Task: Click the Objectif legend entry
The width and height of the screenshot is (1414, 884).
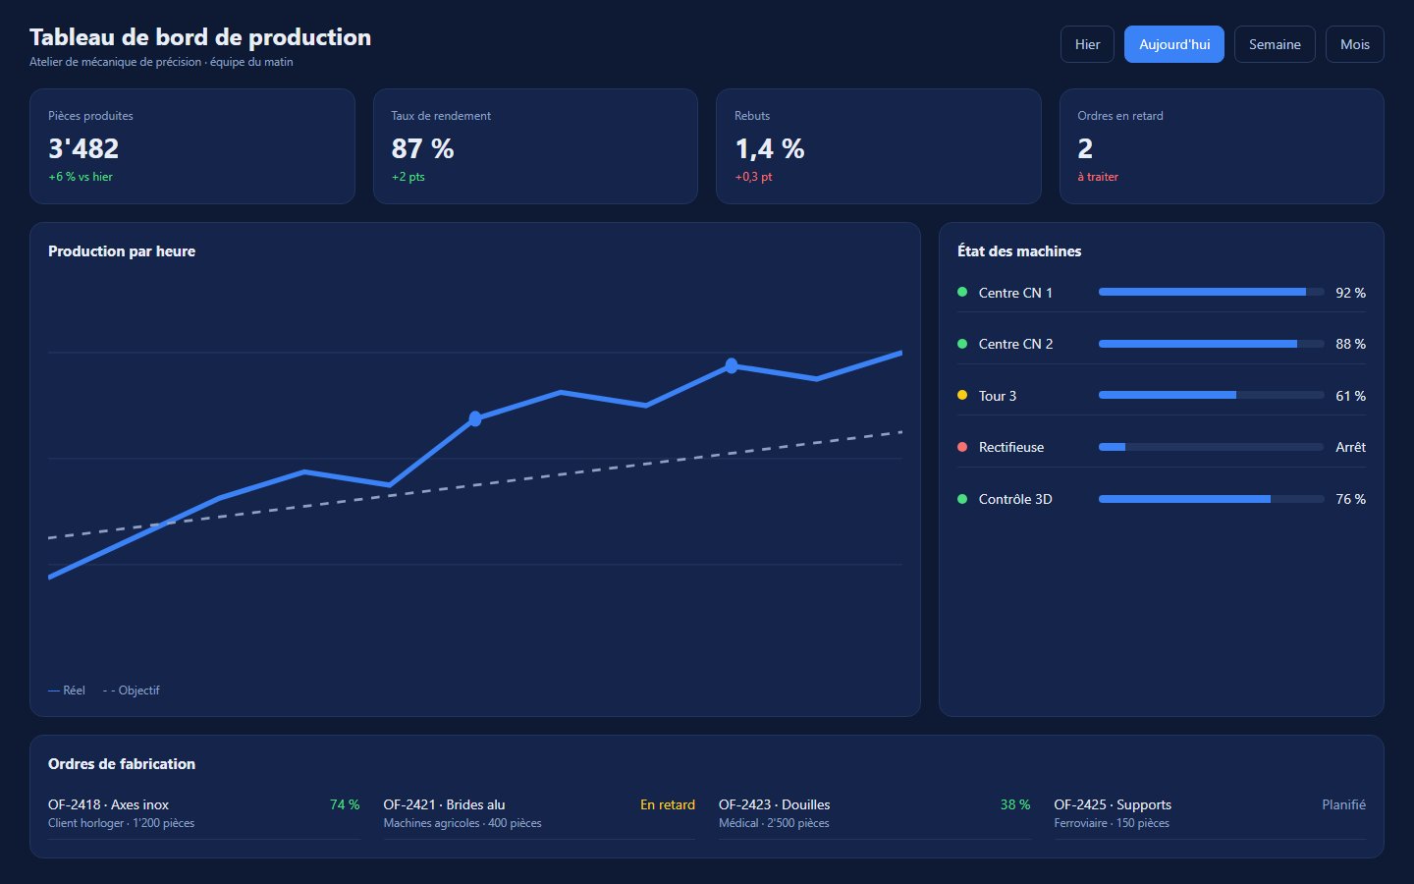Action: 132,691
